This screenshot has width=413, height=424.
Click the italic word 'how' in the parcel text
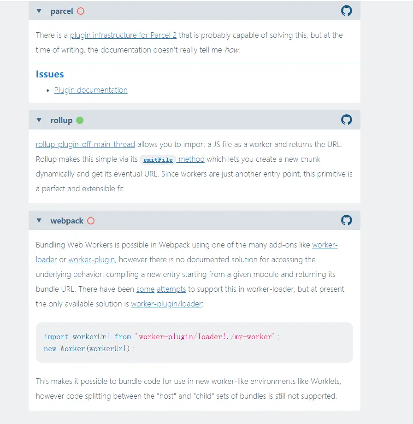click(232, 50)
